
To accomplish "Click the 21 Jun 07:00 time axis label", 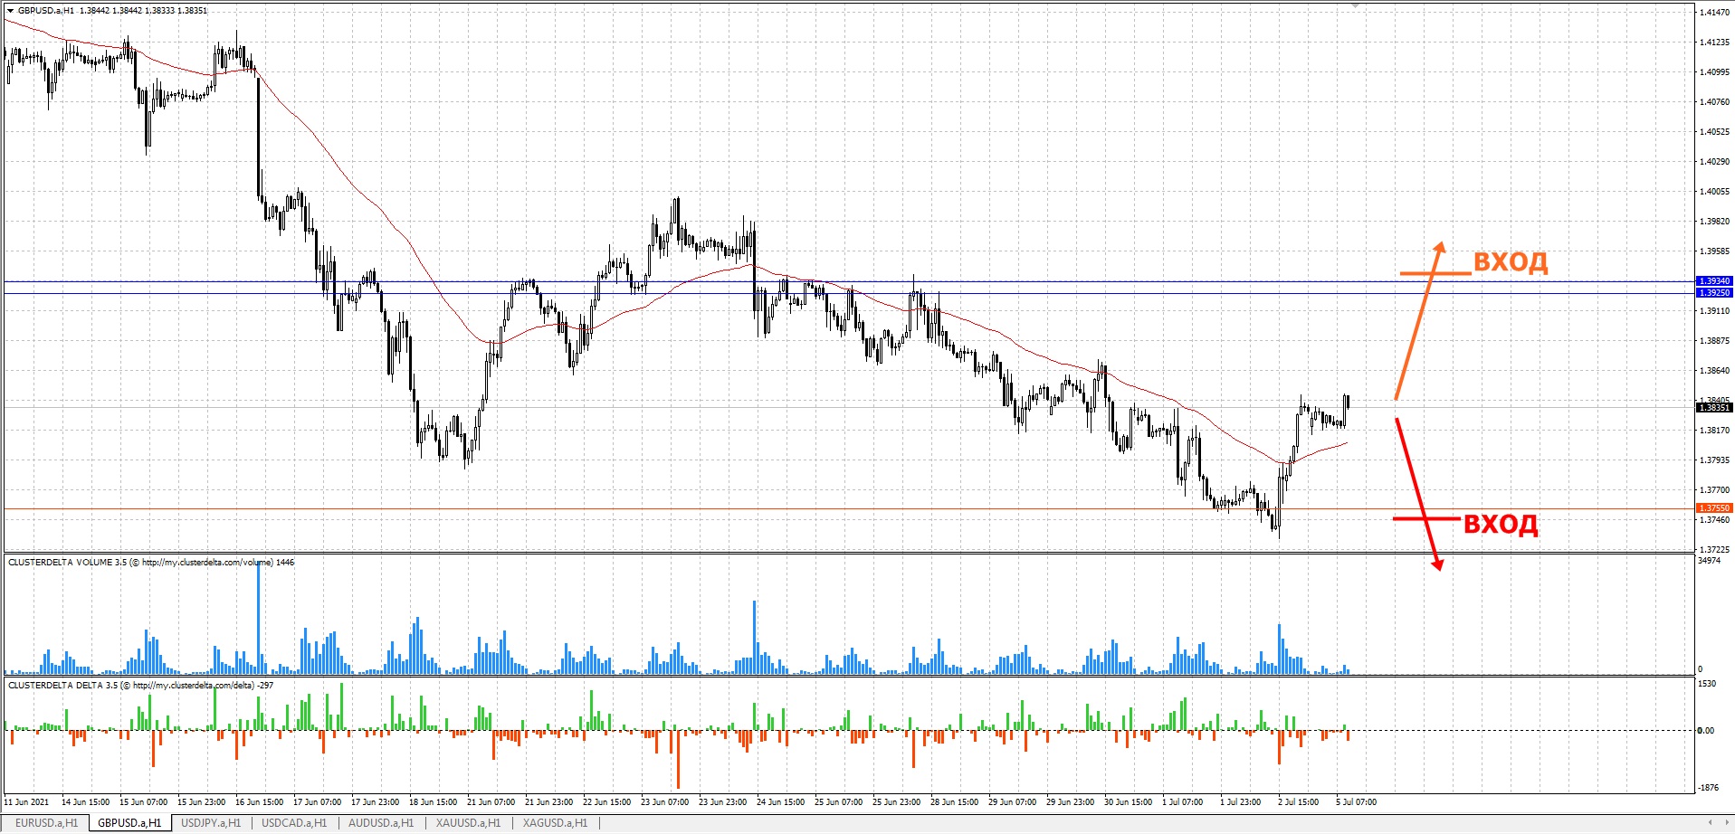I will point(491,802).
